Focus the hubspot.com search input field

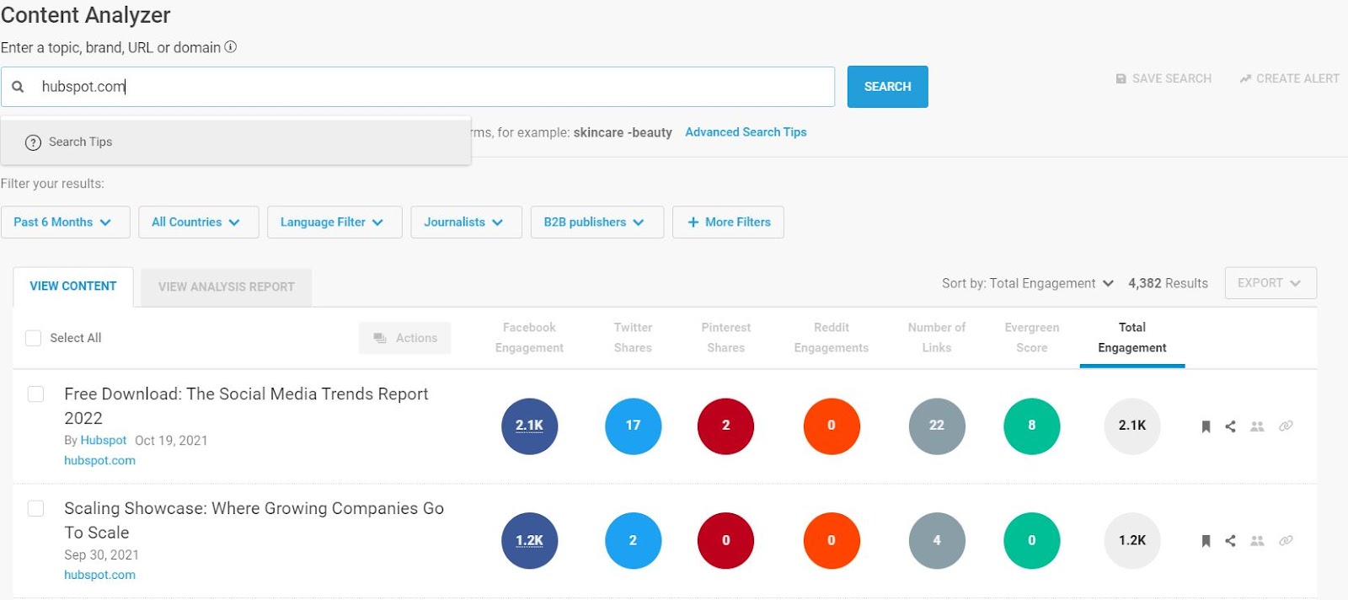[x=418, y=87]
